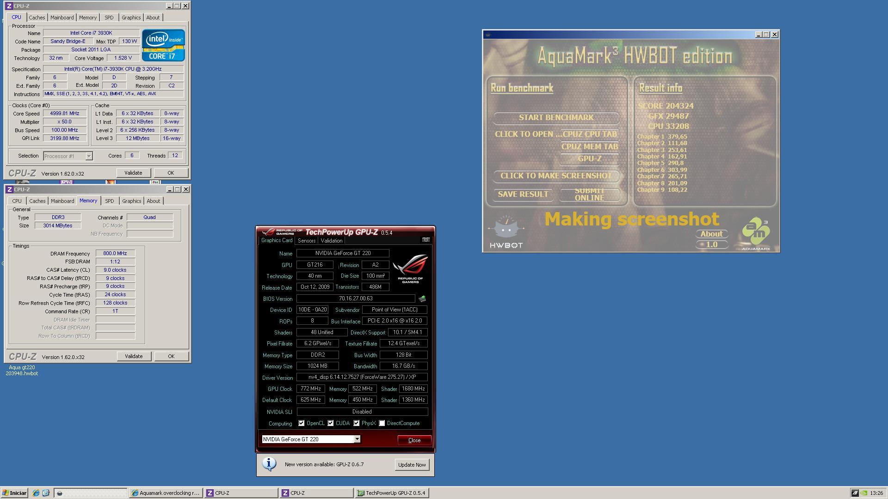Image resolution: width=888 pixels, height=499 pixels.
Task: Click the Channels value Quad
Action: pos(149,217)
